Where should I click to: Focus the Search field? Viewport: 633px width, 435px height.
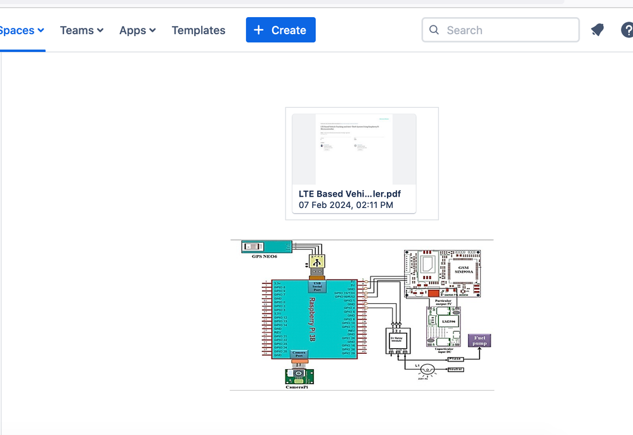(x=500, y=30)
